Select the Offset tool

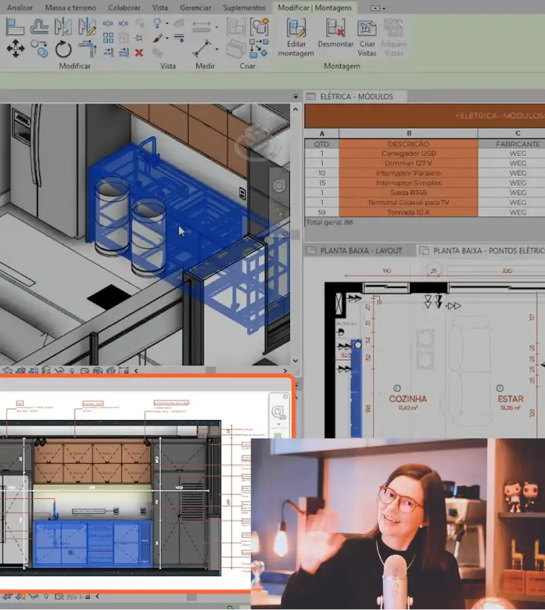(40, 27)
